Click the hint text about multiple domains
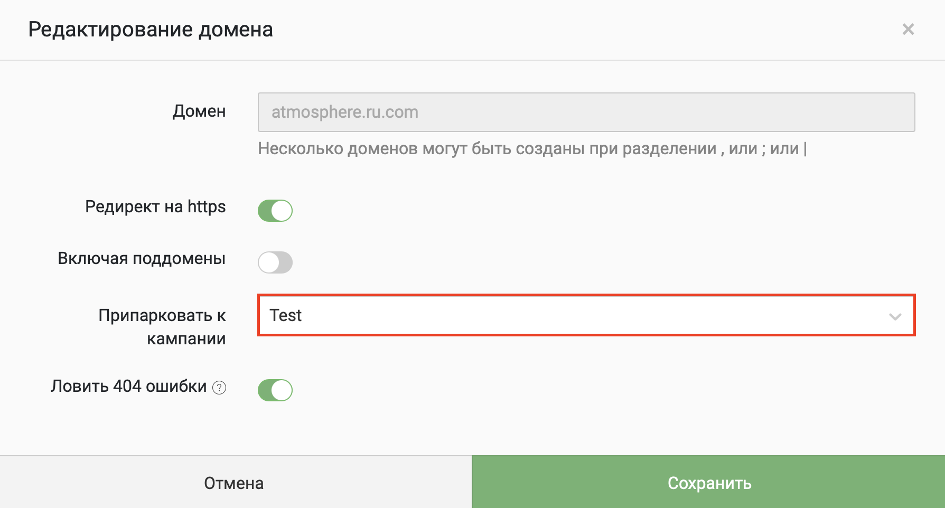 pos(532,149)
